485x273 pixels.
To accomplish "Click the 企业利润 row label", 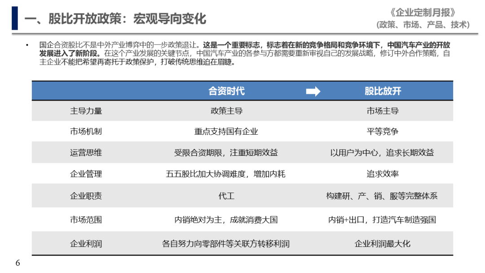I will (86, 244).
